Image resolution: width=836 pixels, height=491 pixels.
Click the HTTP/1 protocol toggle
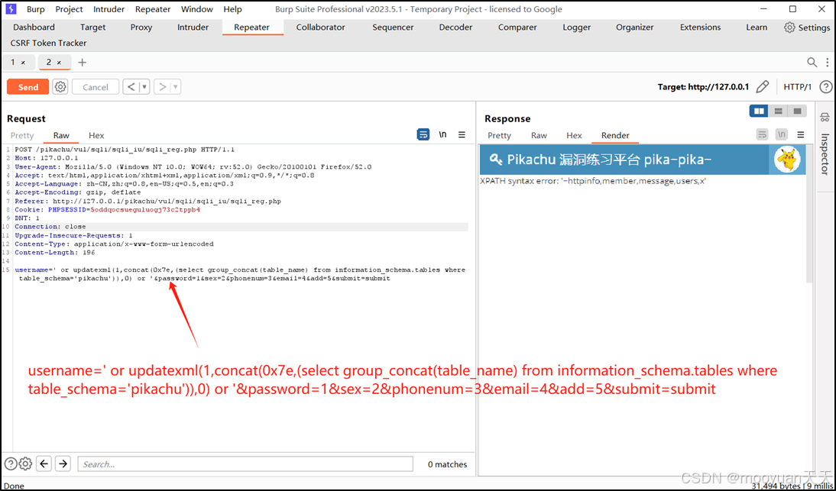point(797,87)
